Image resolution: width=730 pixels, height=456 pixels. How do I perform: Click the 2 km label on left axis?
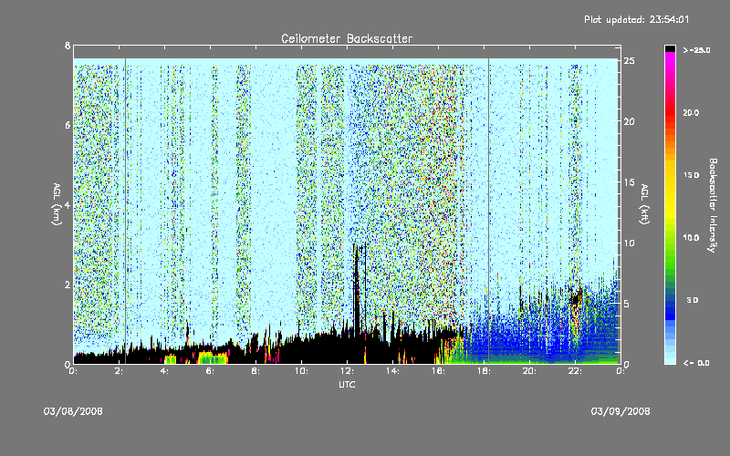68,285
